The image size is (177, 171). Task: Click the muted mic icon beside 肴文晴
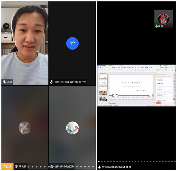[16, 166]
